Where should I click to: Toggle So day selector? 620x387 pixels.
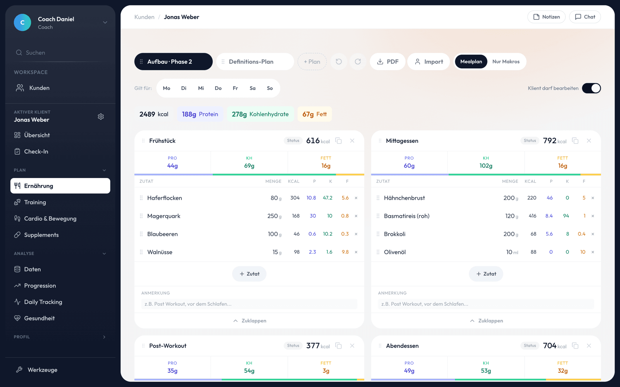click(270, 88)
